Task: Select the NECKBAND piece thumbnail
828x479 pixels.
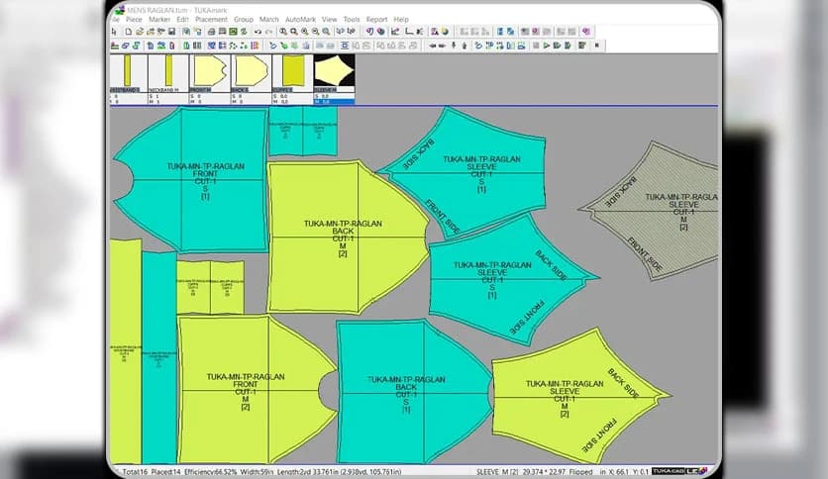Action: pos(168,72)
